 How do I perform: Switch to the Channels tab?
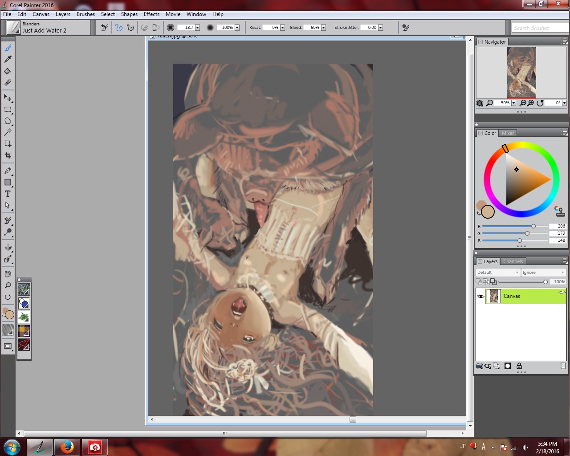coord(513,261)
